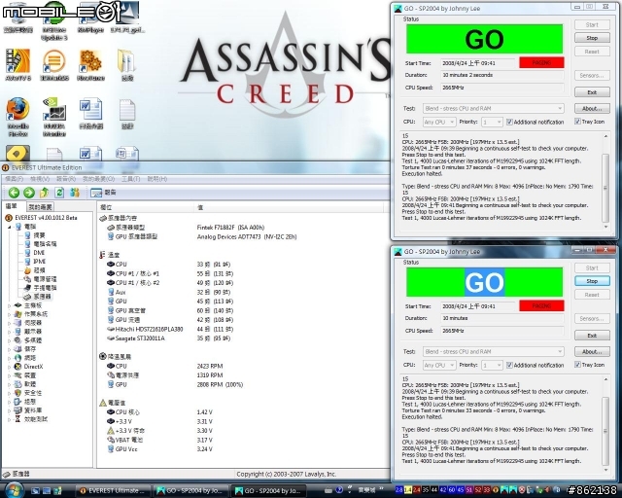Screen dimensions: 622x498
Task: Select the 摘要 summary item in EVEREST tree
Action: point(35,235)
